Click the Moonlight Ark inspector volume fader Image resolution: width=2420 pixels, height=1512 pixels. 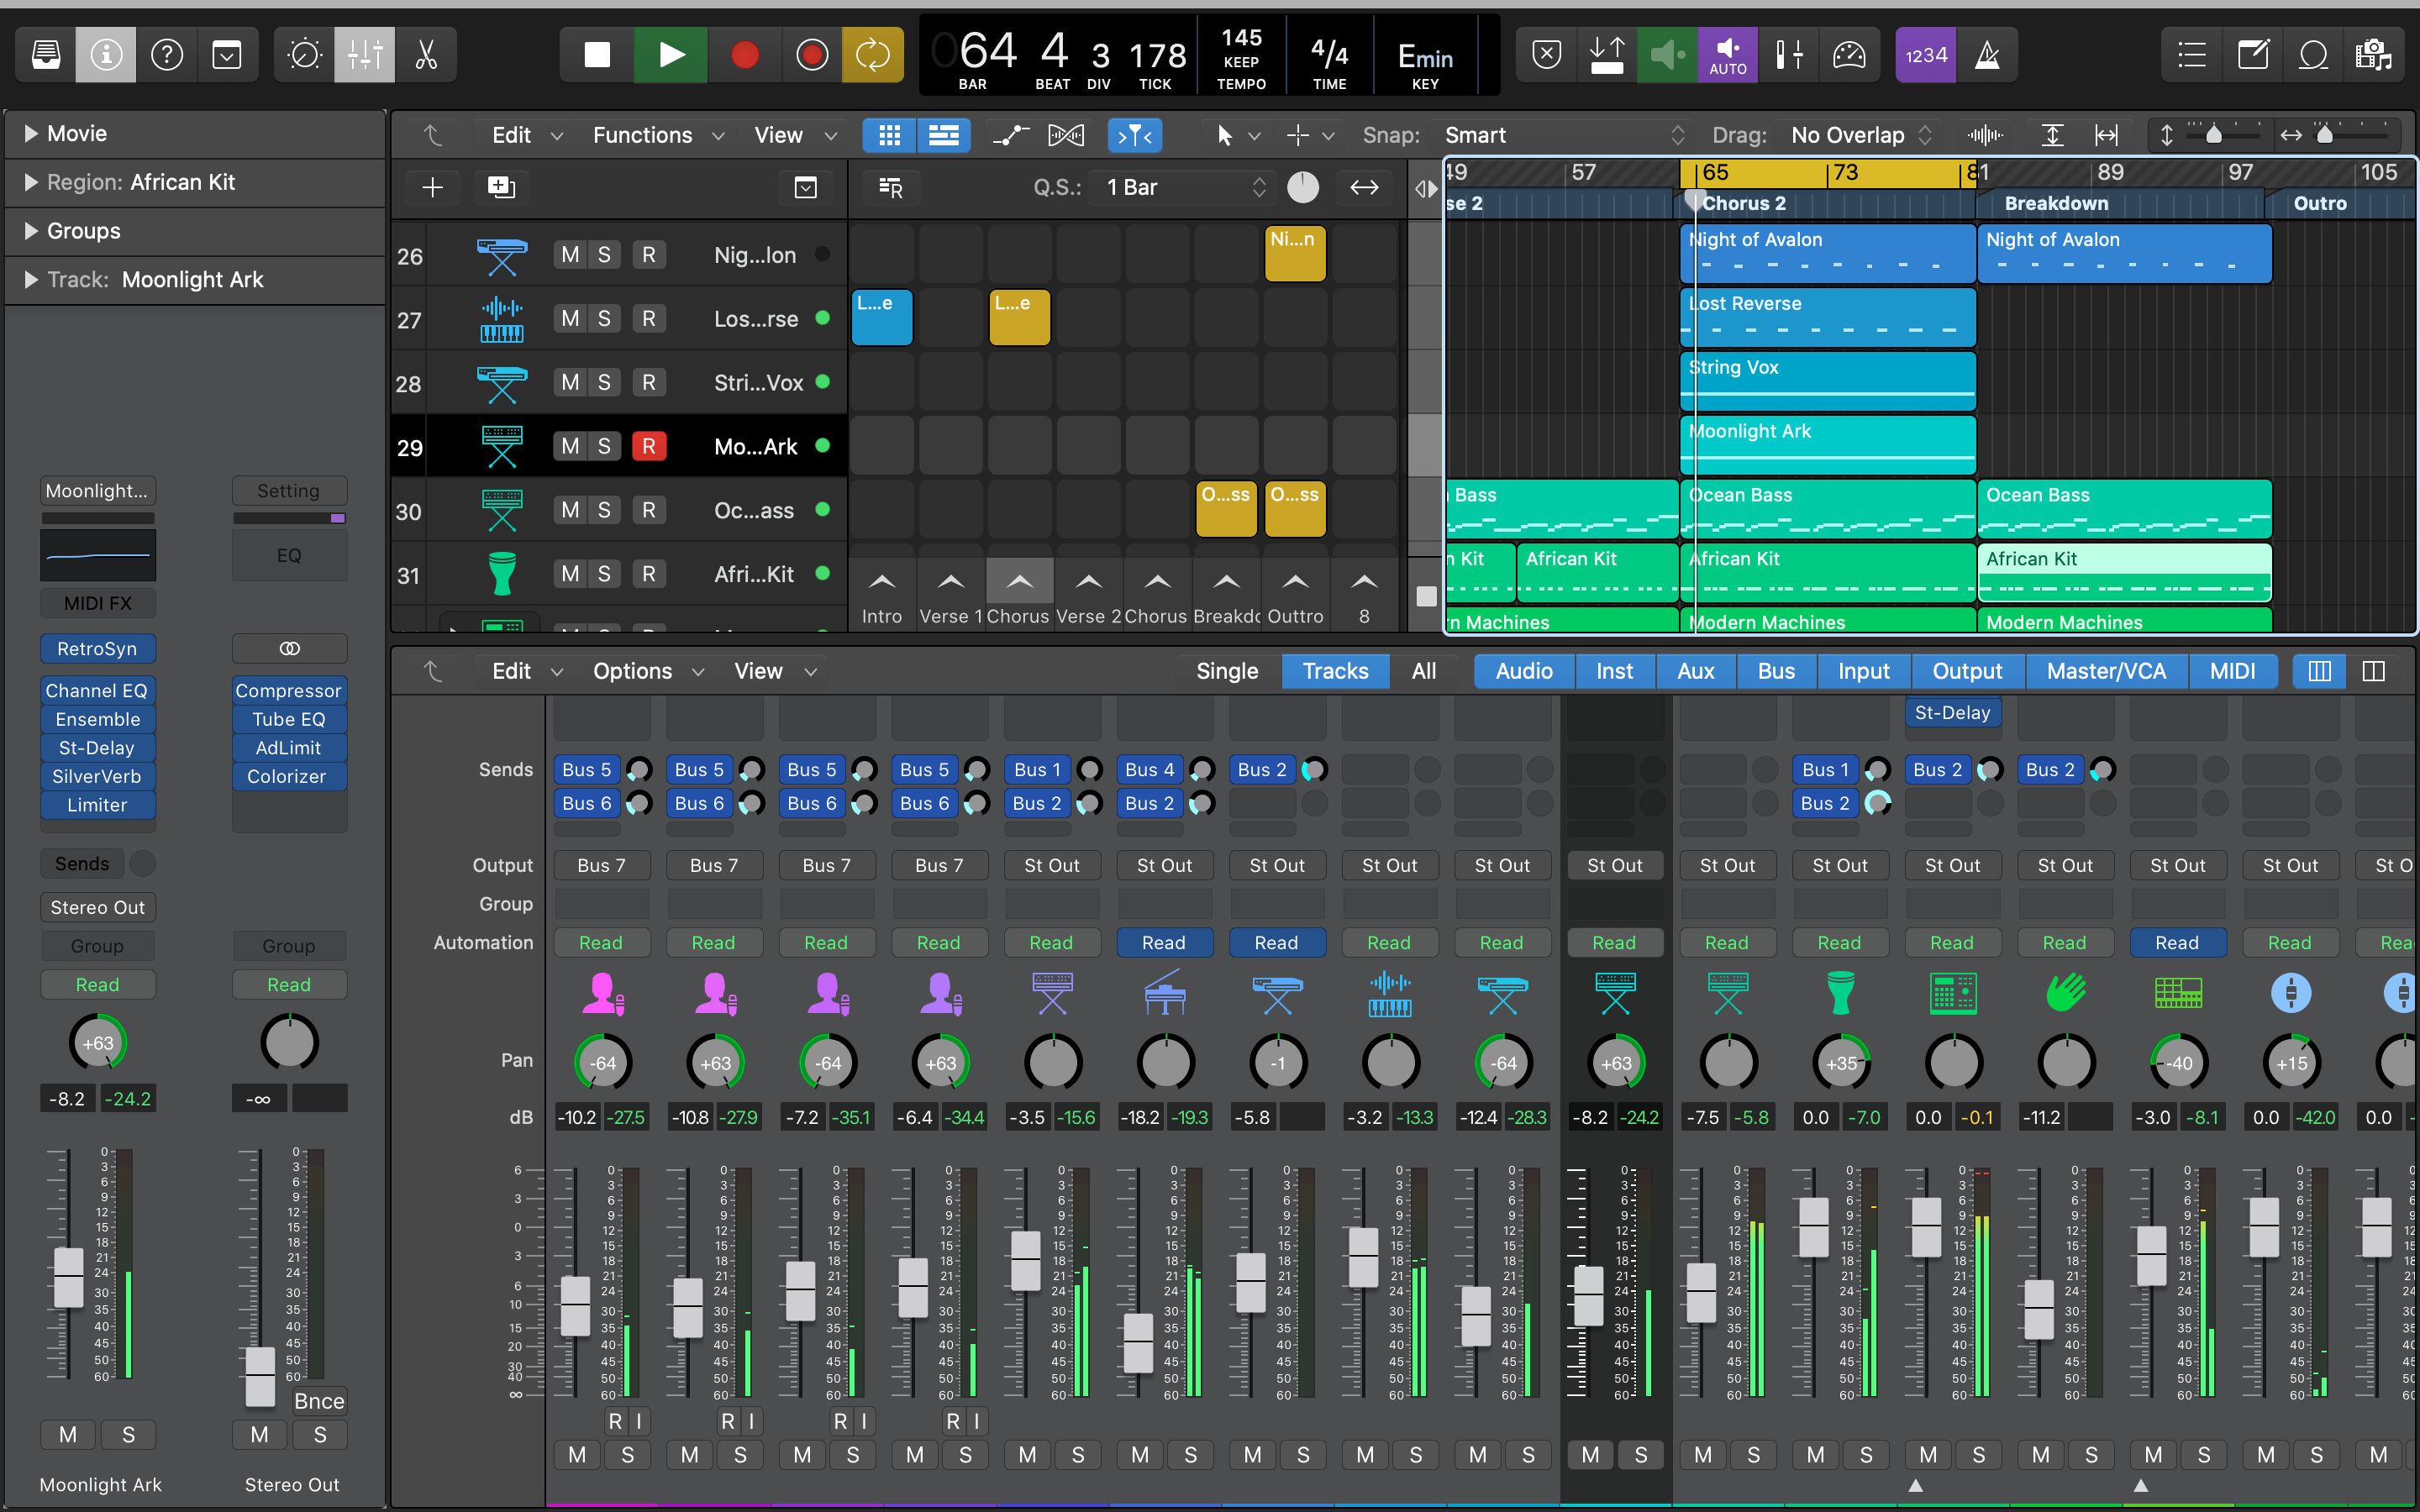(68, 1277)
